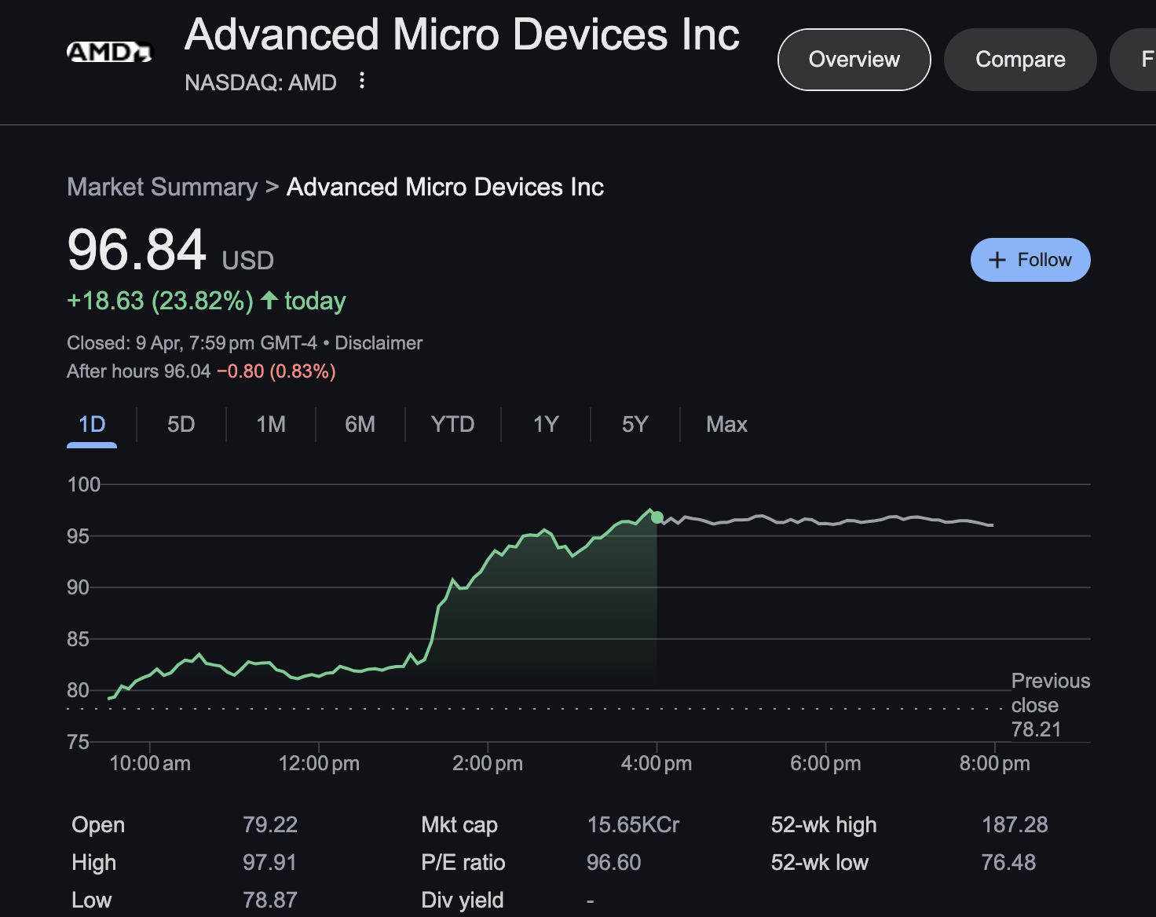Select the Max chart range

[726, 425]
